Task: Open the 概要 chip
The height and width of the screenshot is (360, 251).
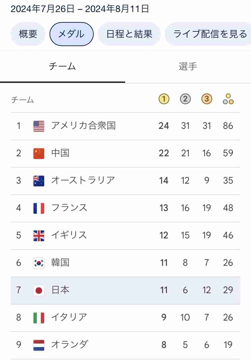Action: [28, 34]
